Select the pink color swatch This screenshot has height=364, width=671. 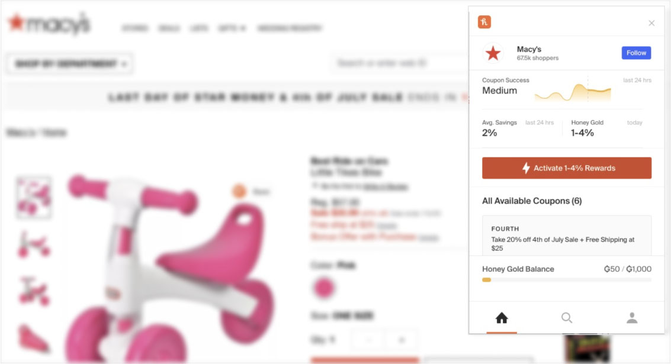click(324, 288)
